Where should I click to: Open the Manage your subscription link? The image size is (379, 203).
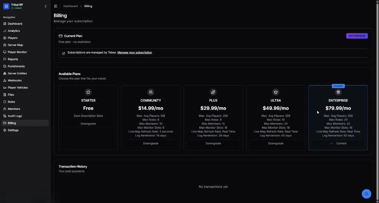click(135, 53)
